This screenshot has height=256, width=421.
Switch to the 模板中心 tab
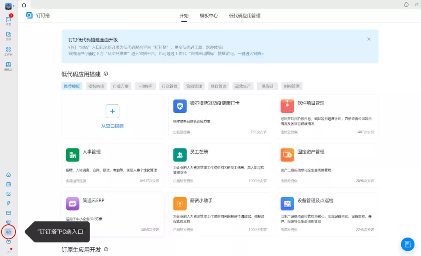coord(209,16)
